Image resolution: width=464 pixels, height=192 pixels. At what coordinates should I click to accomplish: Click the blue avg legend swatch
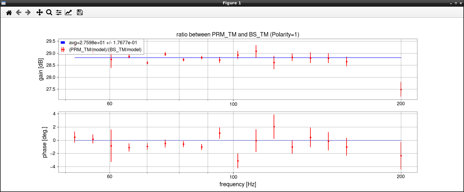(x=63, y=43)
